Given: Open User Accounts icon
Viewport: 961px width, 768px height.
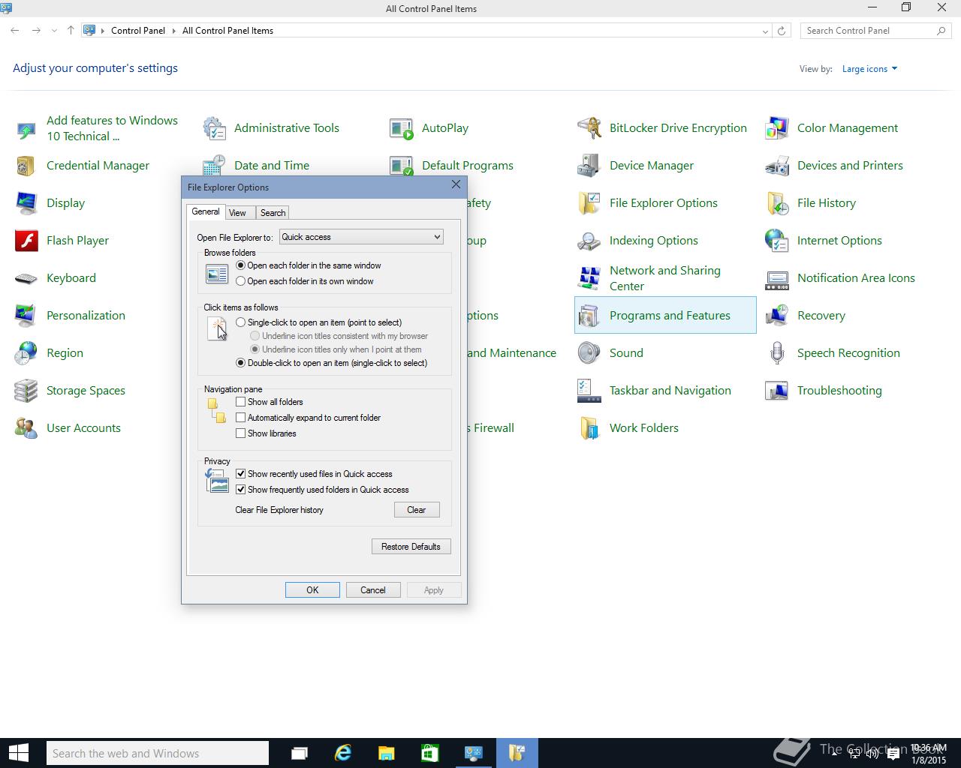Looking at the screenshot, I should click(x=26, y=428).
